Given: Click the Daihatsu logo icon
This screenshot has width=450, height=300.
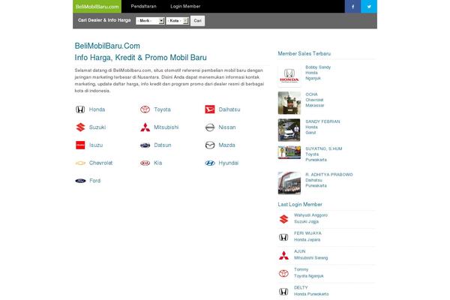Looking at the screenshot, I should tap(210, 109).
